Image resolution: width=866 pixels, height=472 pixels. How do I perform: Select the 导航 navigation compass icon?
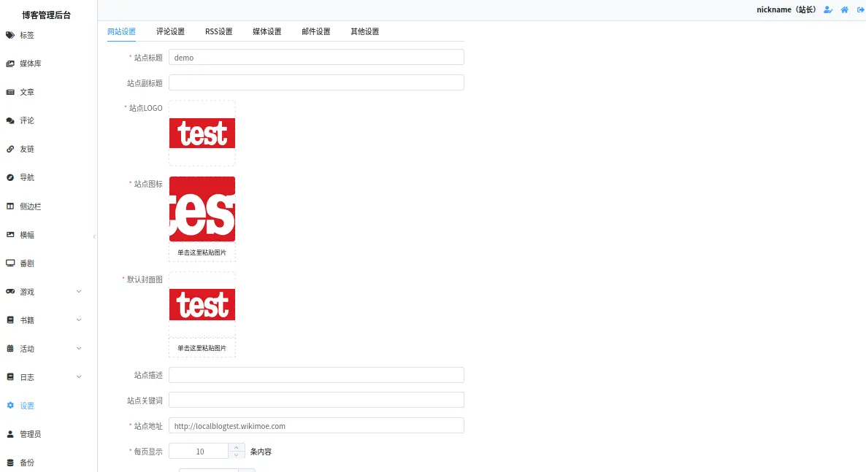point(9,177)
